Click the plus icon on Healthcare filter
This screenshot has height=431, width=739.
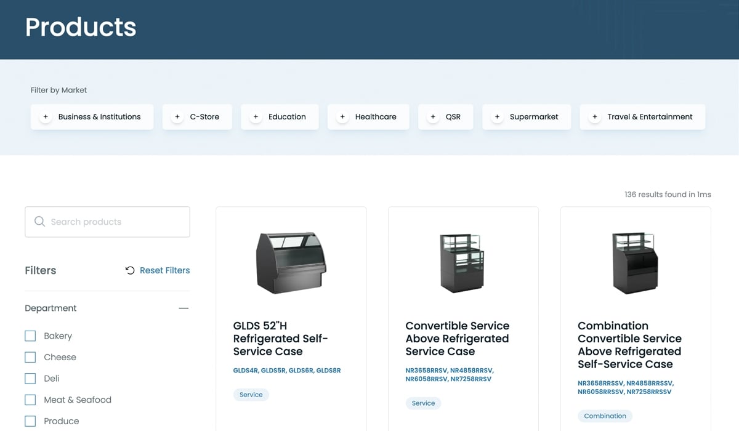(x=342, y=117)
